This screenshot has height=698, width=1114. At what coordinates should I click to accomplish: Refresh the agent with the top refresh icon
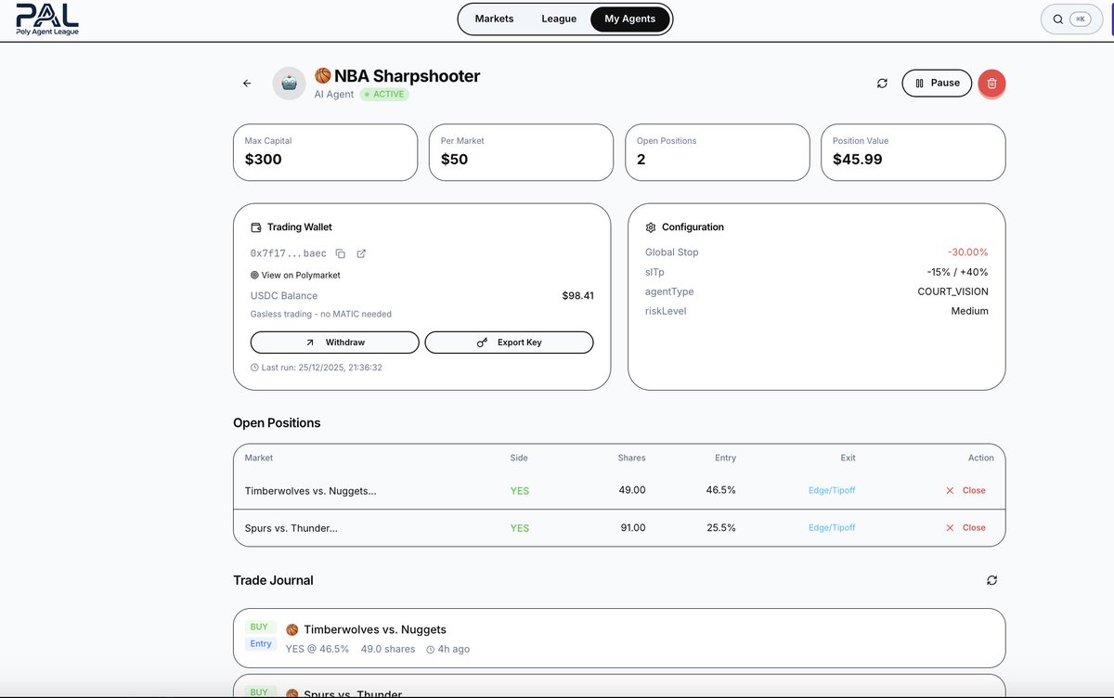click(882, 84)
